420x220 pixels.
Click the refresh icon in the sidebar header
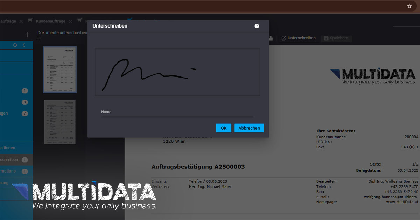(15, 45)
